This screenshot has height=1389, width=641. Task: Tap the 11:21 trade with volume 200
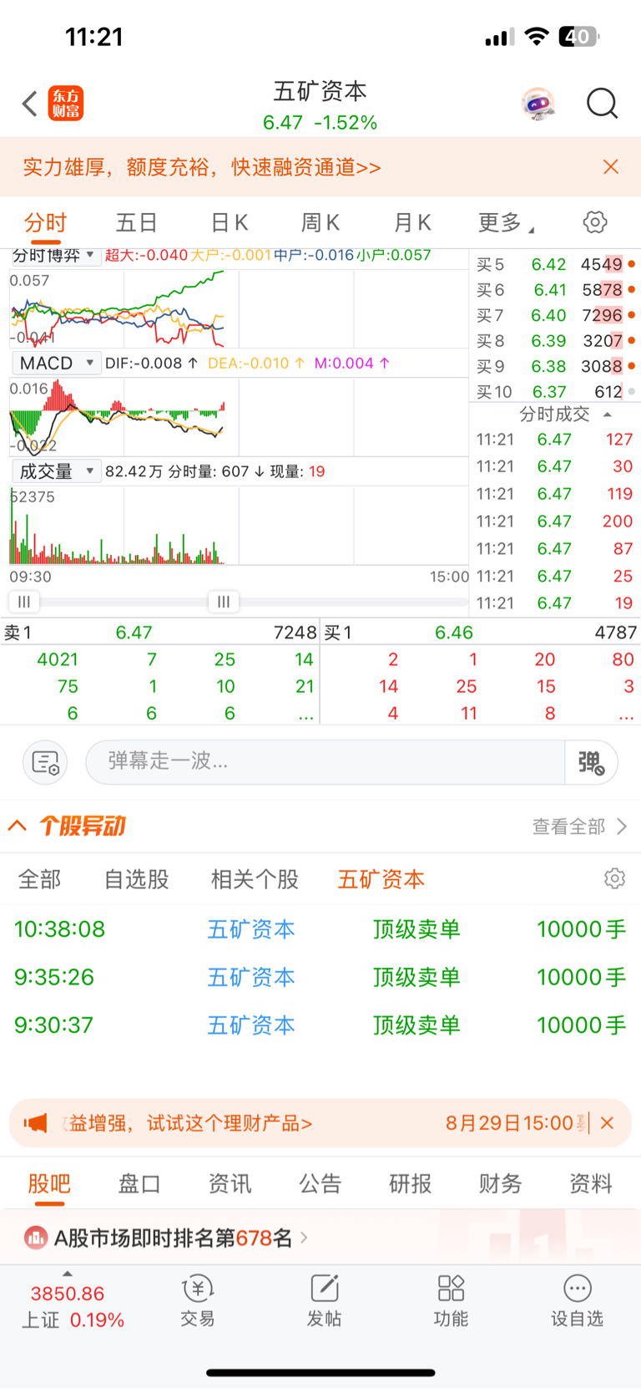[555, 522]
